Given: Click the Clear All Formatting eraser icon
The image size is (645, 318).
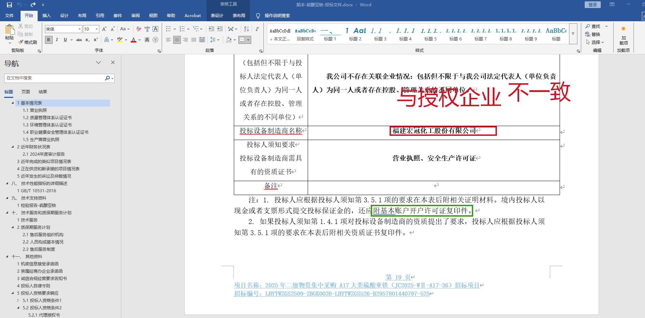Looking at the screenshot, I should pos(139,29).
